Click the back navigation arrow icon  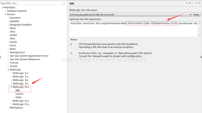(187, 3)
